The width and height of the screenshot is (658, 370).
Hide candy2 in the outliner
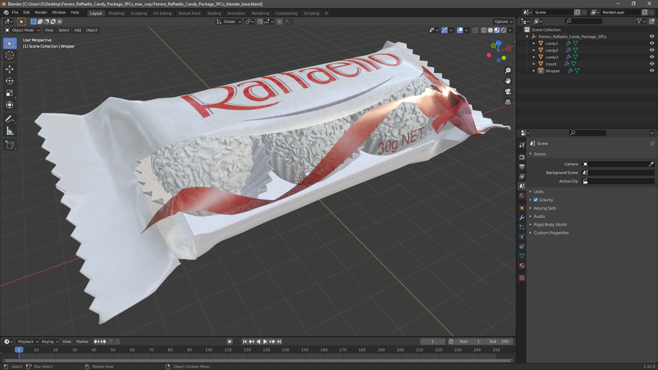652,50
